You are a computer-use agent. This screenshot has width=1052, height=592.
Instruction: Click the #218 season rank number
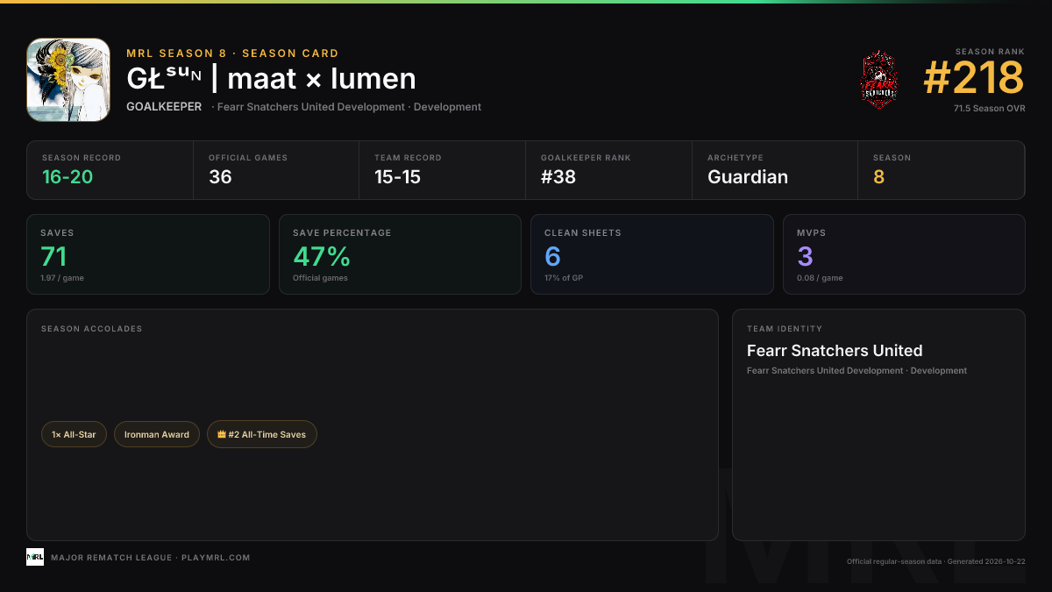973,79
